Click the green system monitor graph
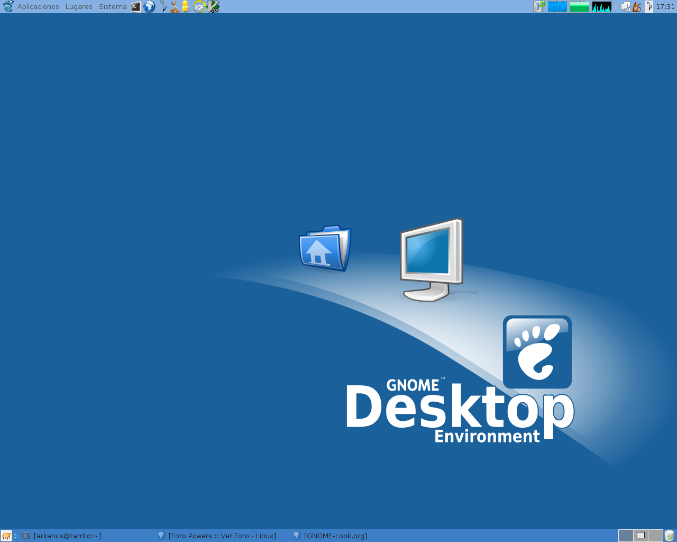The height and width of the screenshot is (542, 677). coord(580,6)
